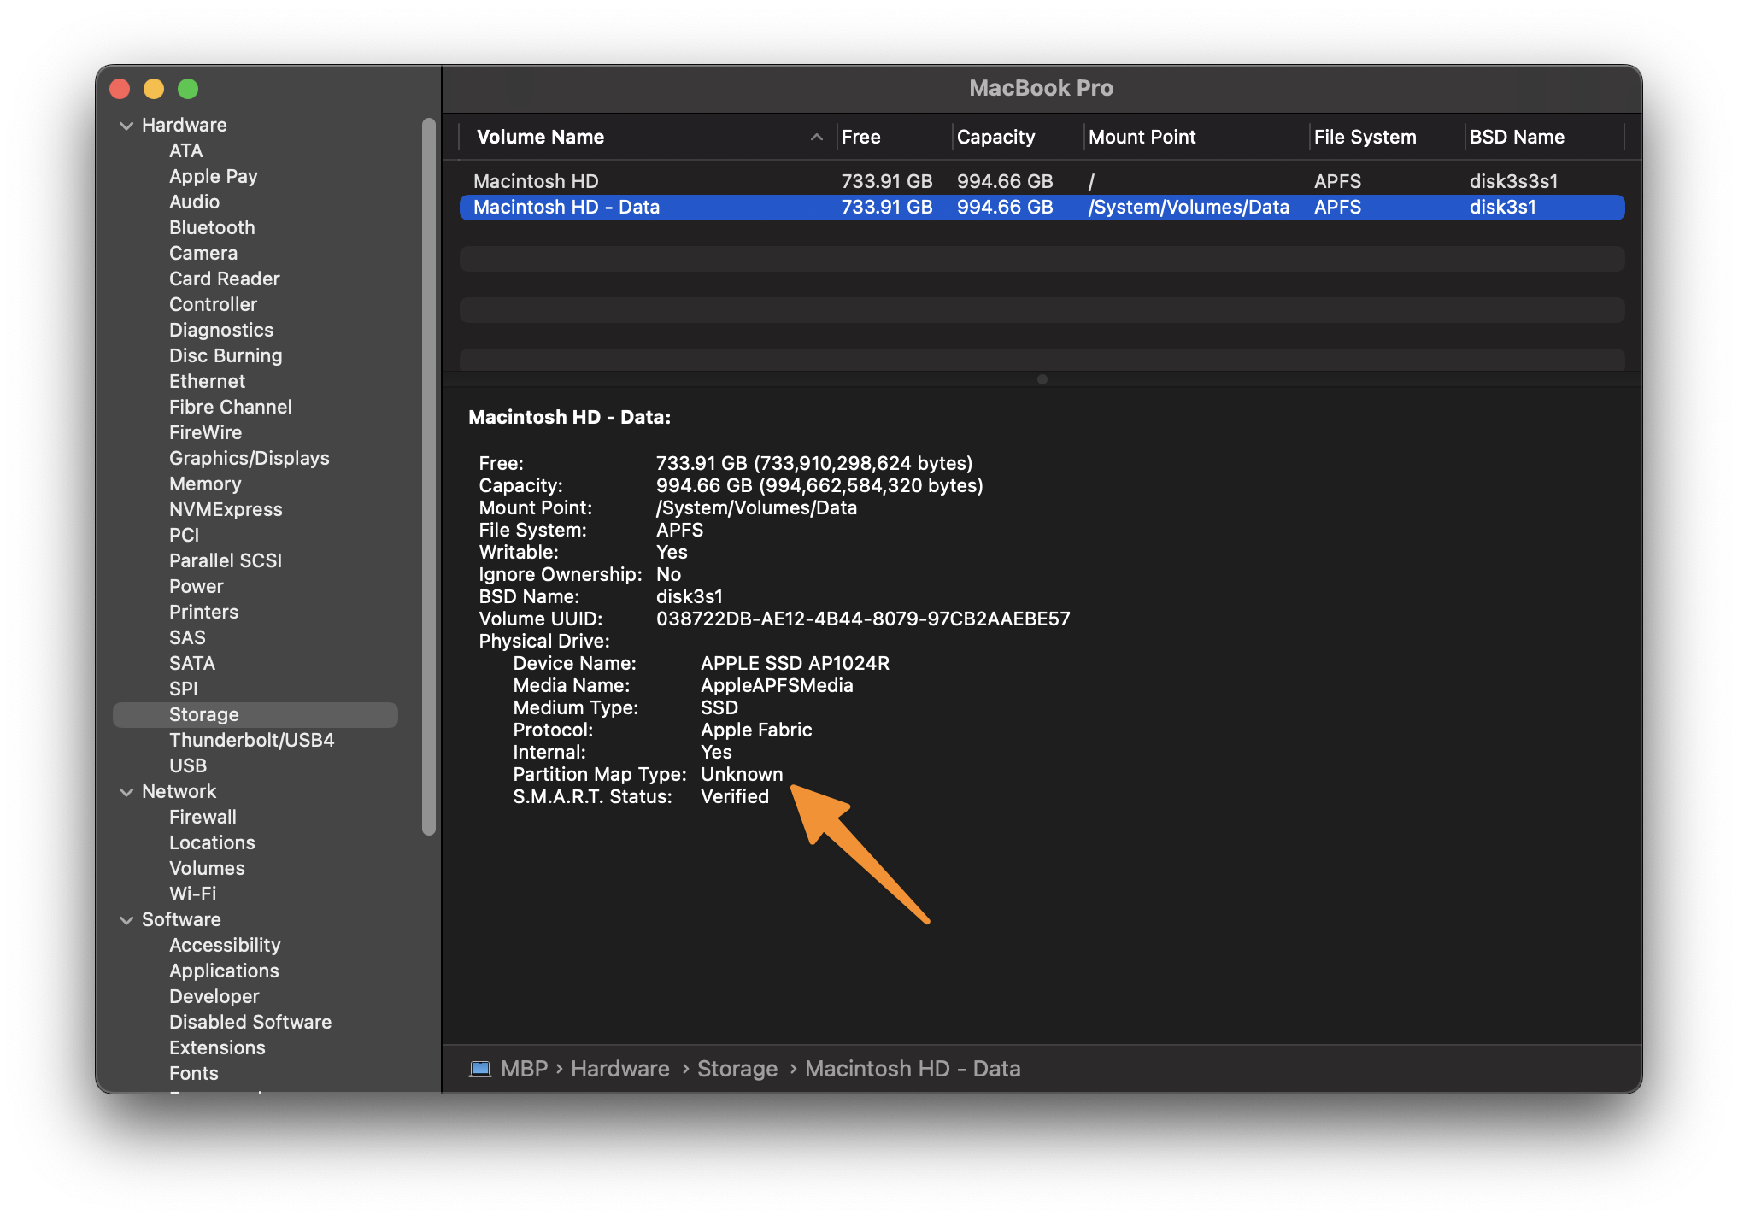This screenshot has height=1220, width=1738.
Task: Collapse the Hardware section
Action: point(126,125)
